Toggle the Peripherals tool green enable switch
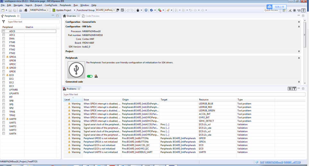Screen dimensions: 309x166 click(x=90, y=76)
